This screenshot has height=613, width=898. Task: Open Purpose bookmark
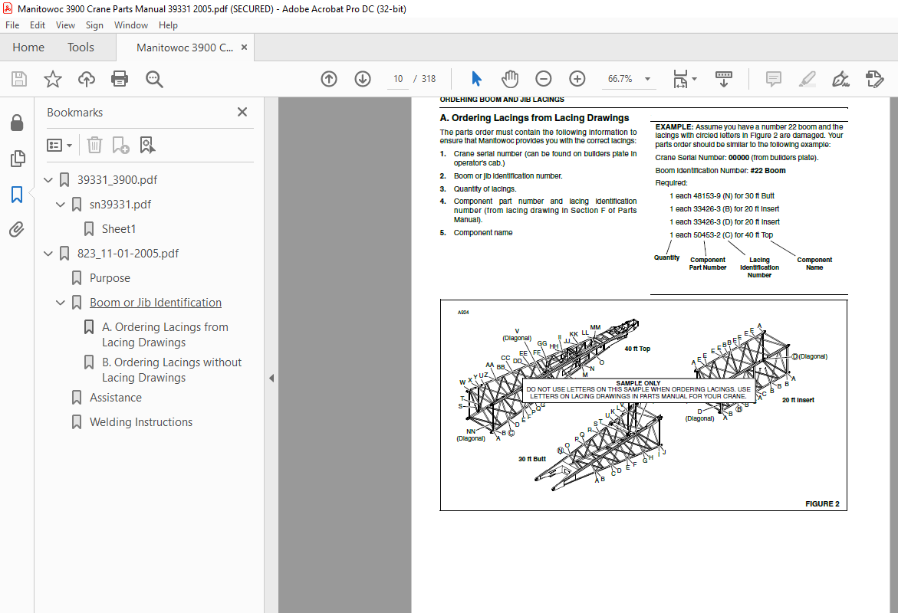click(110, 278)
